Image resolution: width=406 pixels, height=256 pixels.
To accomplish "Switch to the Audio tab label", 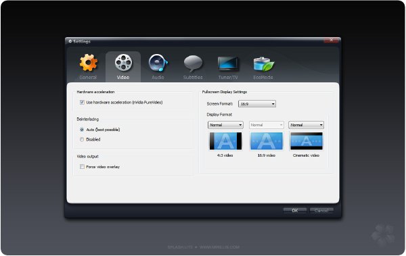I will tap(158, 77).
